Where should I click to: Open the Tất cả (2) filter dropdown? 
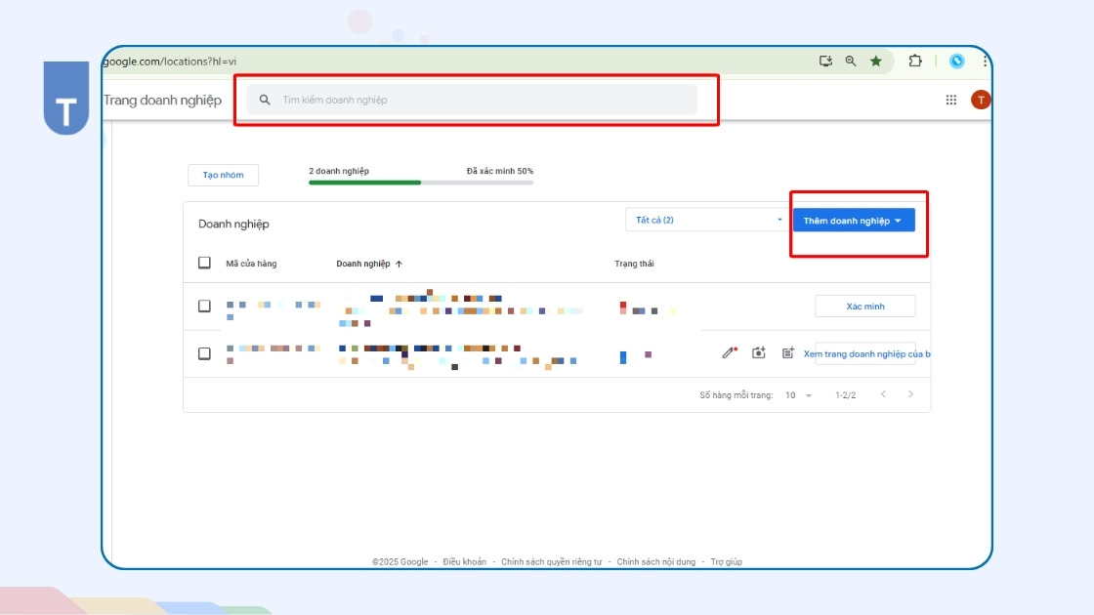coord(705,220)
